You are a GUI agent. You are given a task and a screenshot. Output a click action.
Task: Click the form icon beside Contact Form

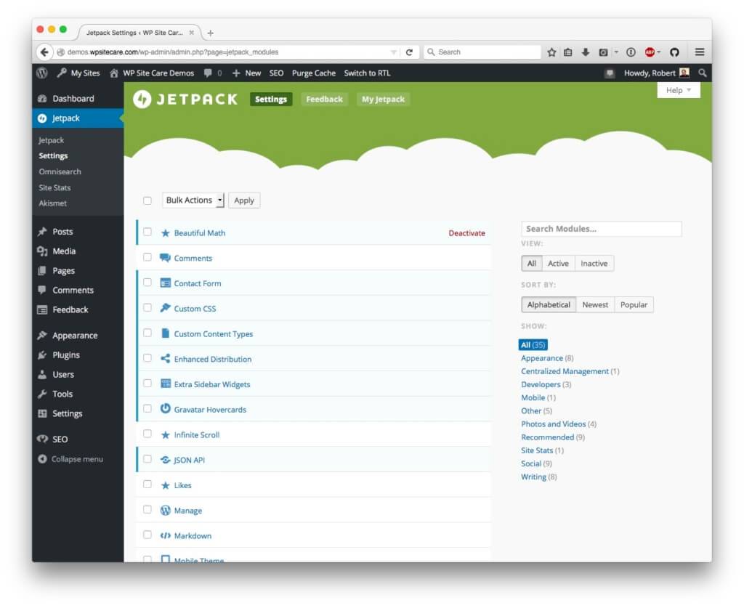[165, 283]
